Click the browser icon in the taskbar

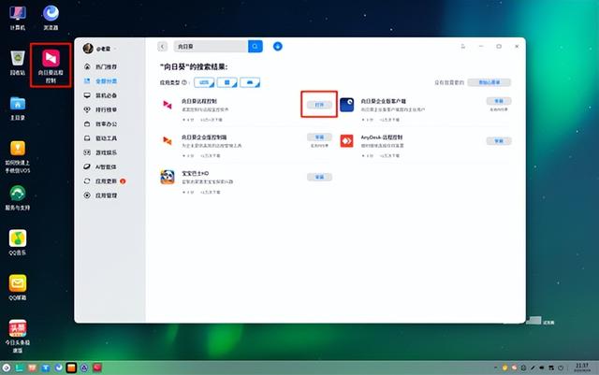point(58,368)
